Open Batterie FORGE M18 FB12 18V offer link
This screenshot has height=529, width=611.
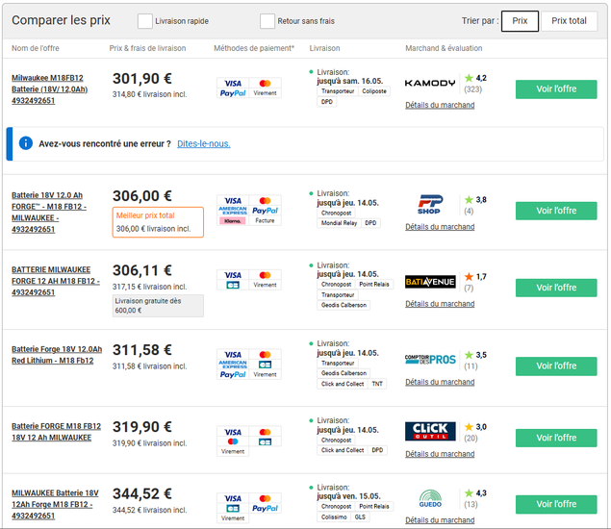(x=56, y=432)
